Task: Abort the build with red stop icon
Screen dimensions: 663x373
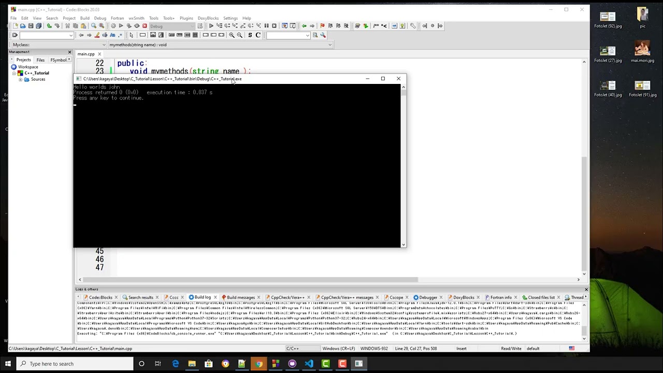Action: [x=145, y=26]
